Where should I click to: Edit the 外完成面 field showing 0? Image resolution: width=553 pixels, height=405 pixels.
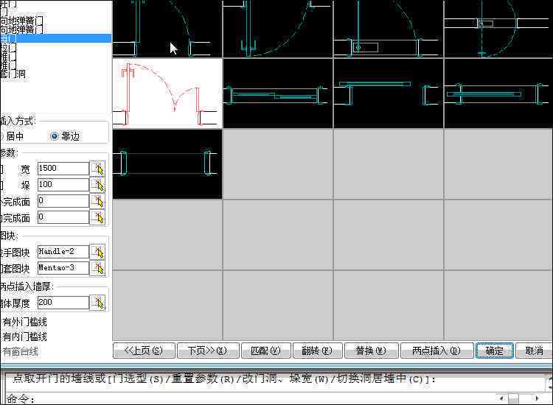click(x=63, y=201)
